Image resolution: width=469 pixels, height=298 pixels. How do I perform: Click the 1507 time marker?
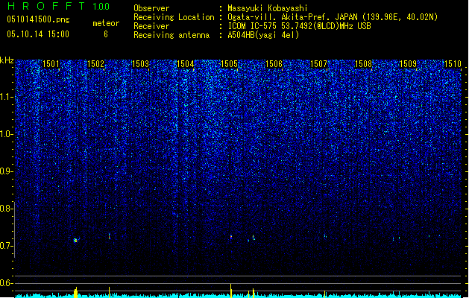tap(319, 64)
